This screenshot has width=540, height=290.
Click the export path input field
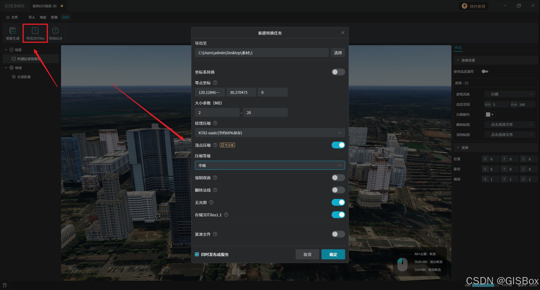262,53
